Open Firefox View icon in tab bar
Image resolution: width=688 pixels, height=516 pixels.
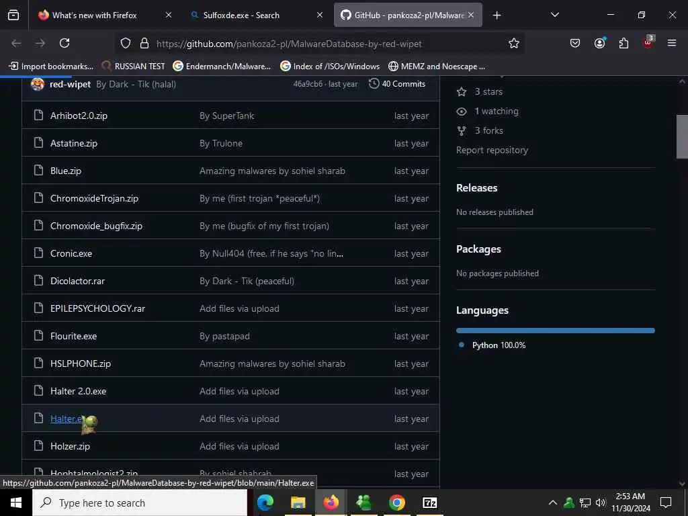(x=13, y=15)
